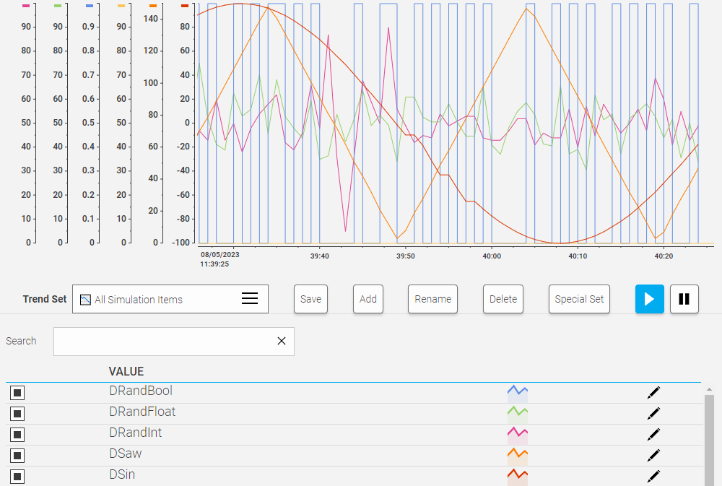Click the blue trend line icon for DRandBool
The height and width of the screenshot is (486, 722).
coord(518,392)
